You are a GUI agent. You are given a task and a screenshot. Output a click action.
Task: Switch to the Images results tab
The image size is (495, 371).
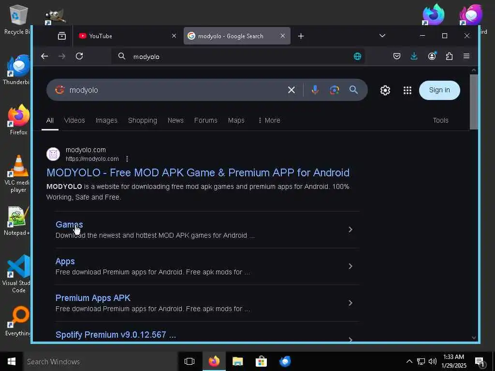click(x=106, y=120)
